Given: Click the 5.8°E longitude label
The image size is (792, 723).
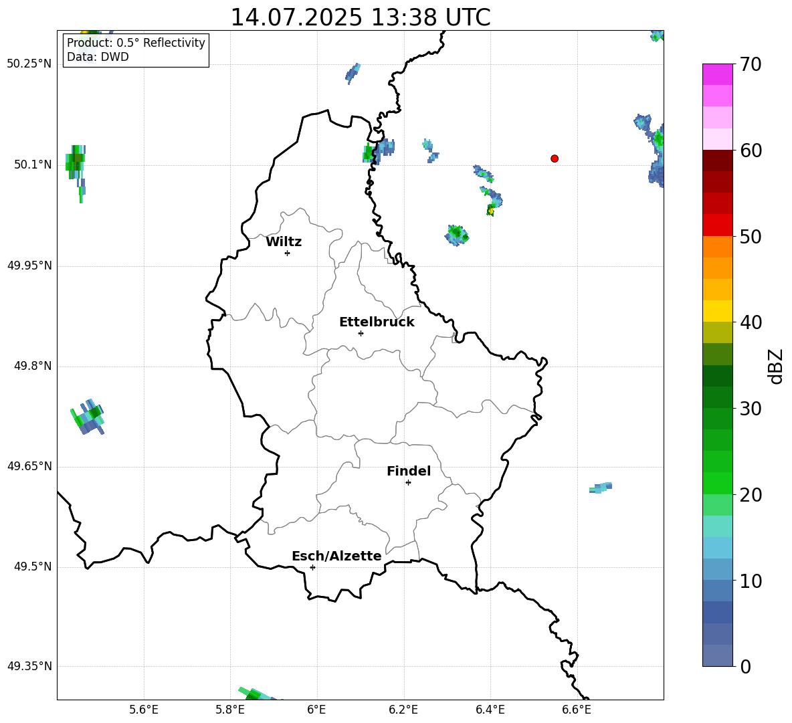Looking at the screenshot, I should pos(230,710).
